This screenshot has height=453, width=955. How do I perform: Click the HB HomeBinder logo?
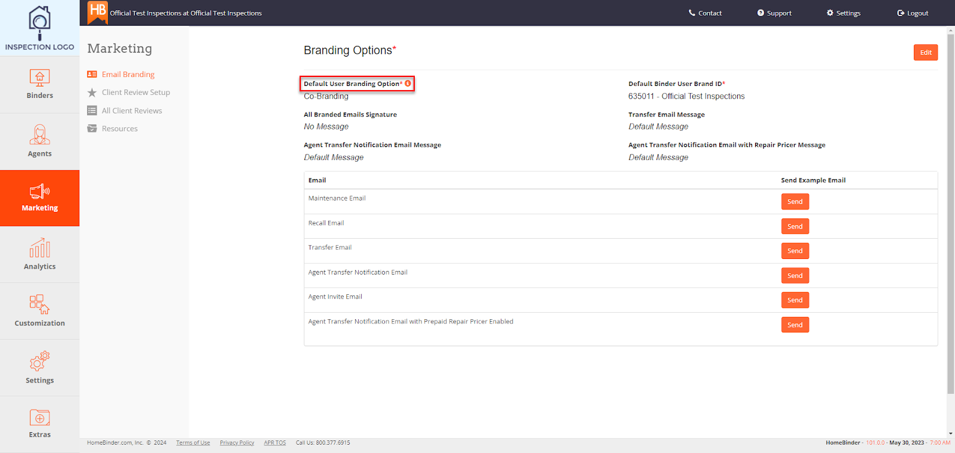(97, 13)
